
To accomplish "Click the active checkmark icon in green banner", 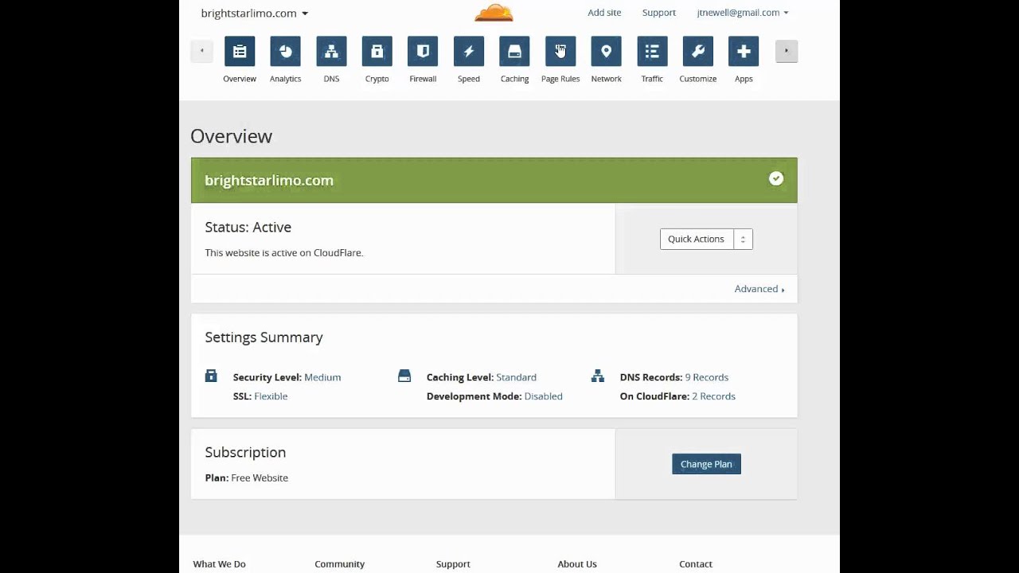I will (776, 179).
